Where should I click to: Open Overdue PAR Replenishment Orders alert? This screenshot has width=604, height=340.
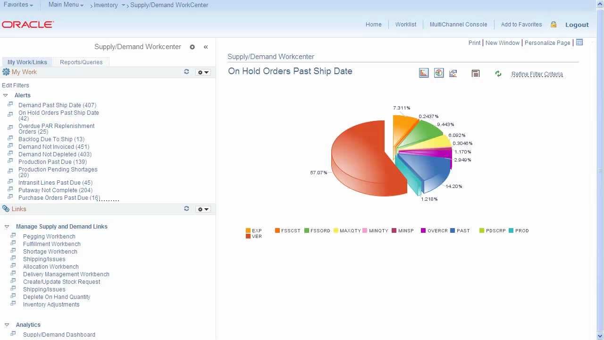[56, 129]
